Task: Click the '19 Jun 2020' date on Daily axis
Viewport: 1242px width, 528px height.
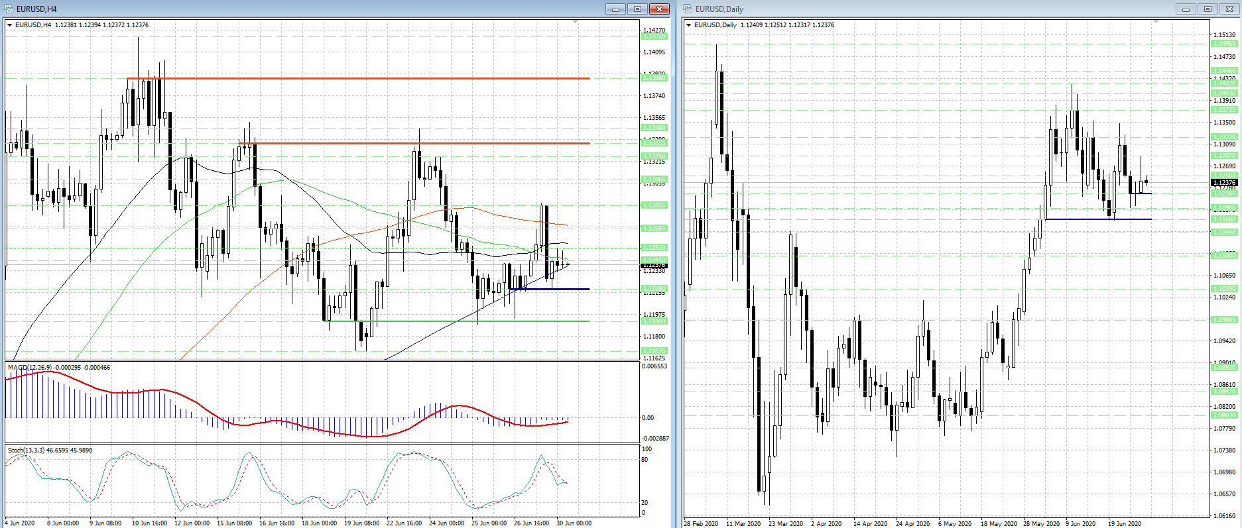Action: tap(1125, 523)
